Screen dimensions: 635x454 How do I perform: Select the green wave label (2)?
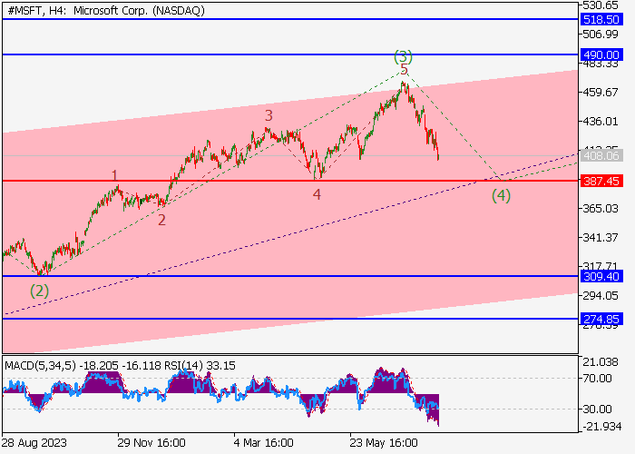(x=39, y=291)
